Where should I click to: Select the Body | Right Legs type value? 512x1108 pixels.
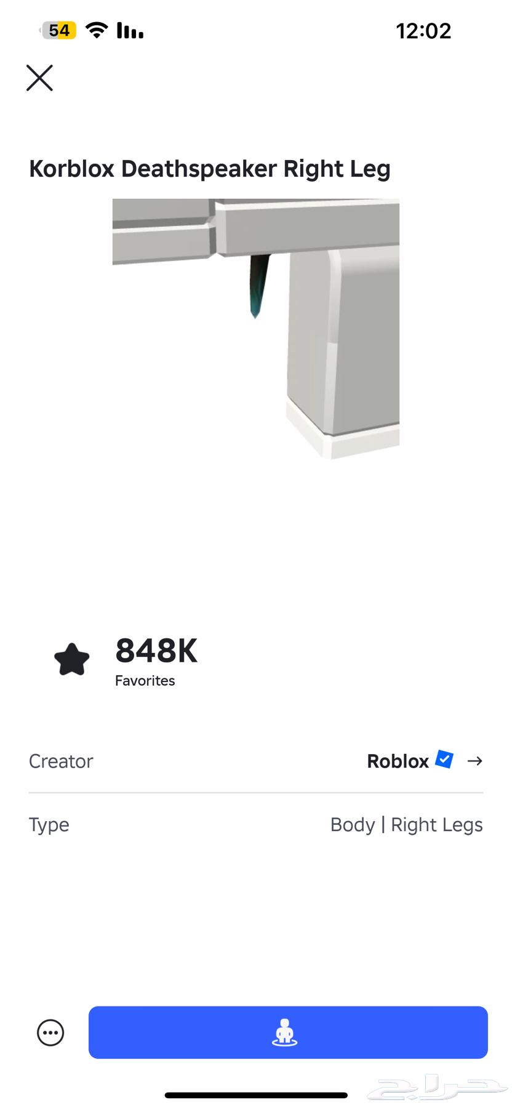pos(406,825)
